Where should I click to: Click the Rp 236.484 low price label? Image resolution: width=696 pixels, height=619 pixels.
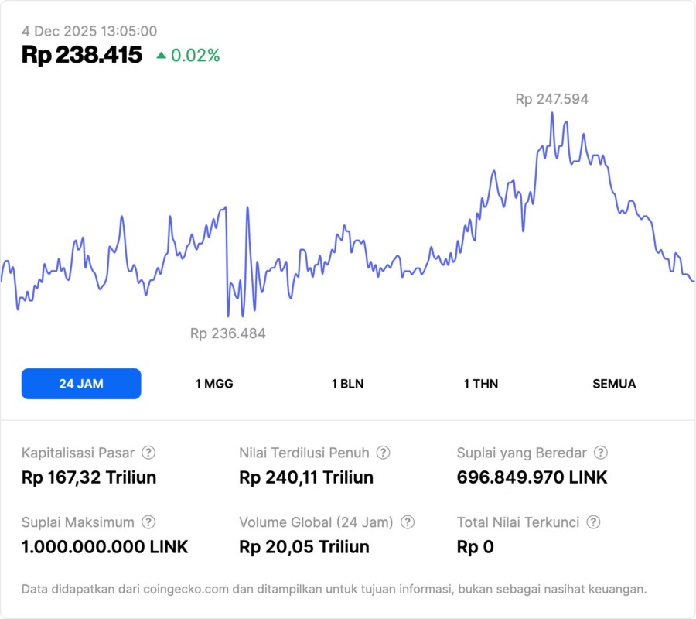pyautogui.click(x=227, y=333)
